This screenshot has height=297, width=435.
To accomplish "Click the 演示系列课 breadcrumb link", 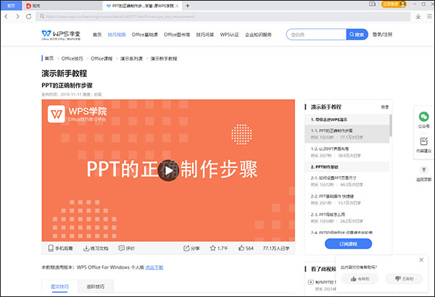I will click(x=131, y=59).
